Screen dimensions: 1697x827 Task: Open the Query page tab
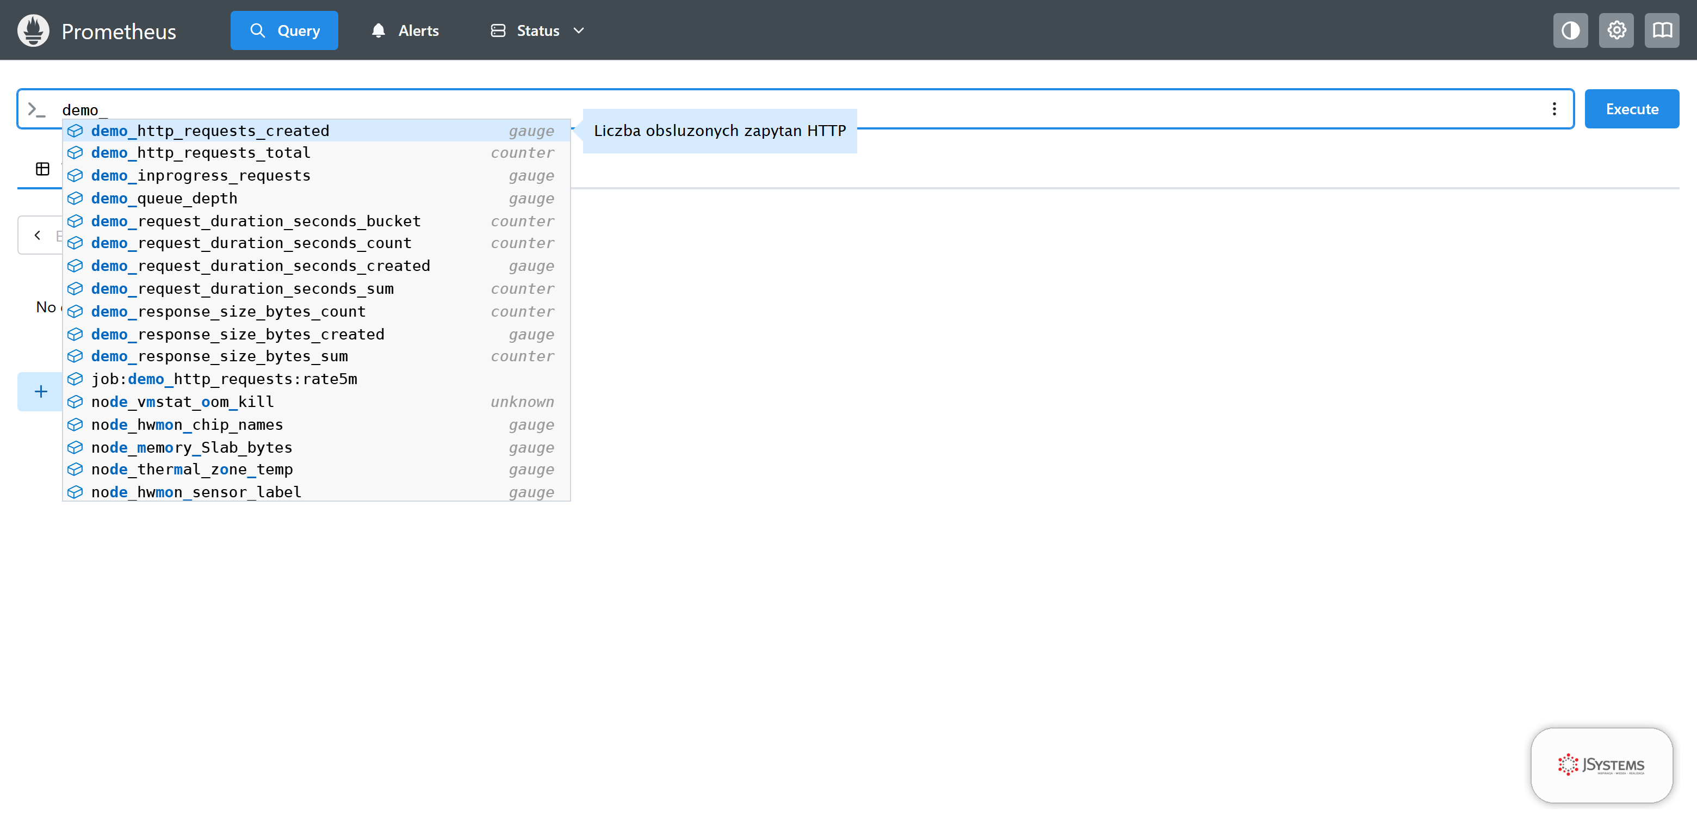click(284, 30)
